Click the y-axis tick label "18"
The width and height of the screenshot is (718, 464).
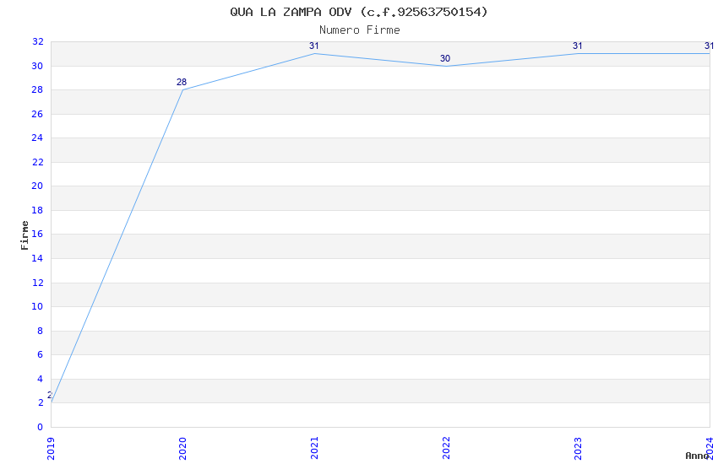click(37, 210)
